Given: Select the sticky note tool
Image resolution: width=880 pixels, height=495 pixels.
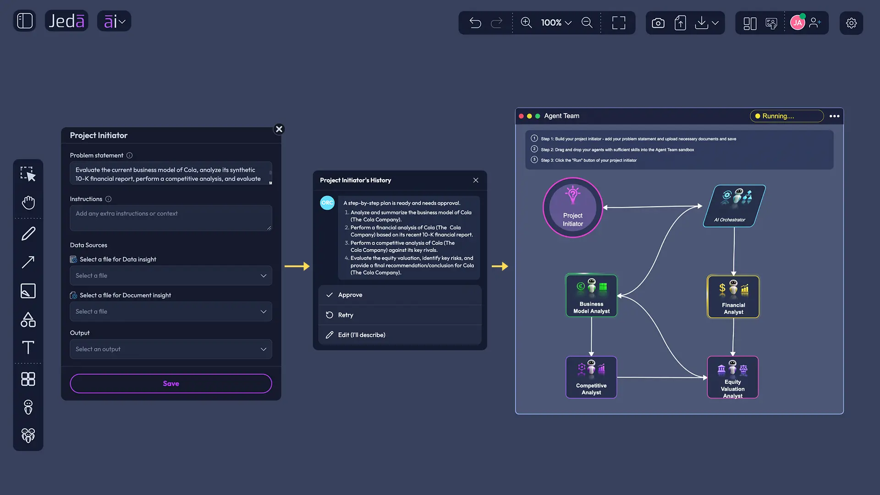Looking at the screenshot, I should (x=28, y=291).
